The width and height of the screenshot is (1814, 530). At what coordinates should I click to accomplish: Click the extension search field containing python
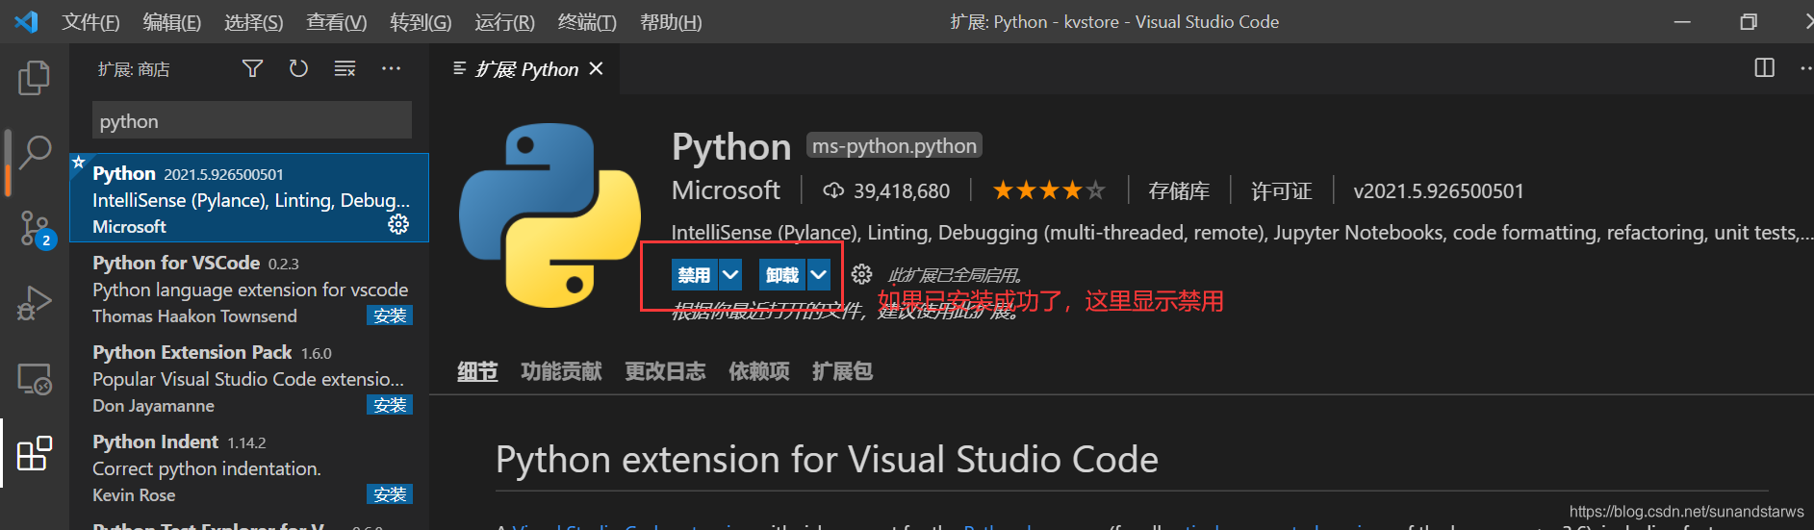pyautogui.click(x=252, y=120)
